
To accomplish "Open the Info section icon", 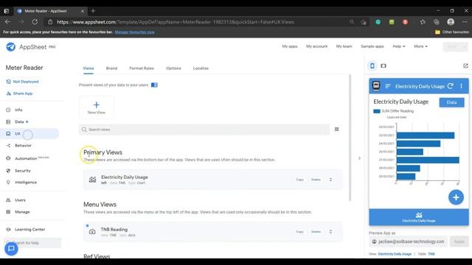I will [8, 110].
